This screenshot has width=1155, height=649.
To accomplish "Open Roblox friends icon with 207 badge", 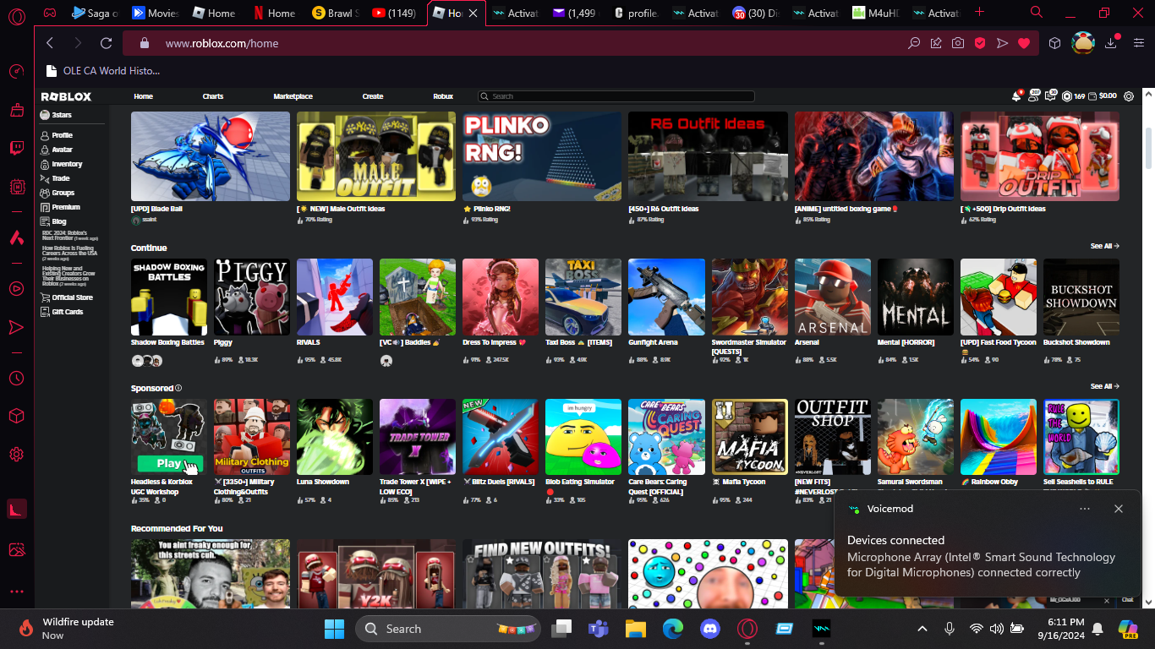I will point(1033,96).
